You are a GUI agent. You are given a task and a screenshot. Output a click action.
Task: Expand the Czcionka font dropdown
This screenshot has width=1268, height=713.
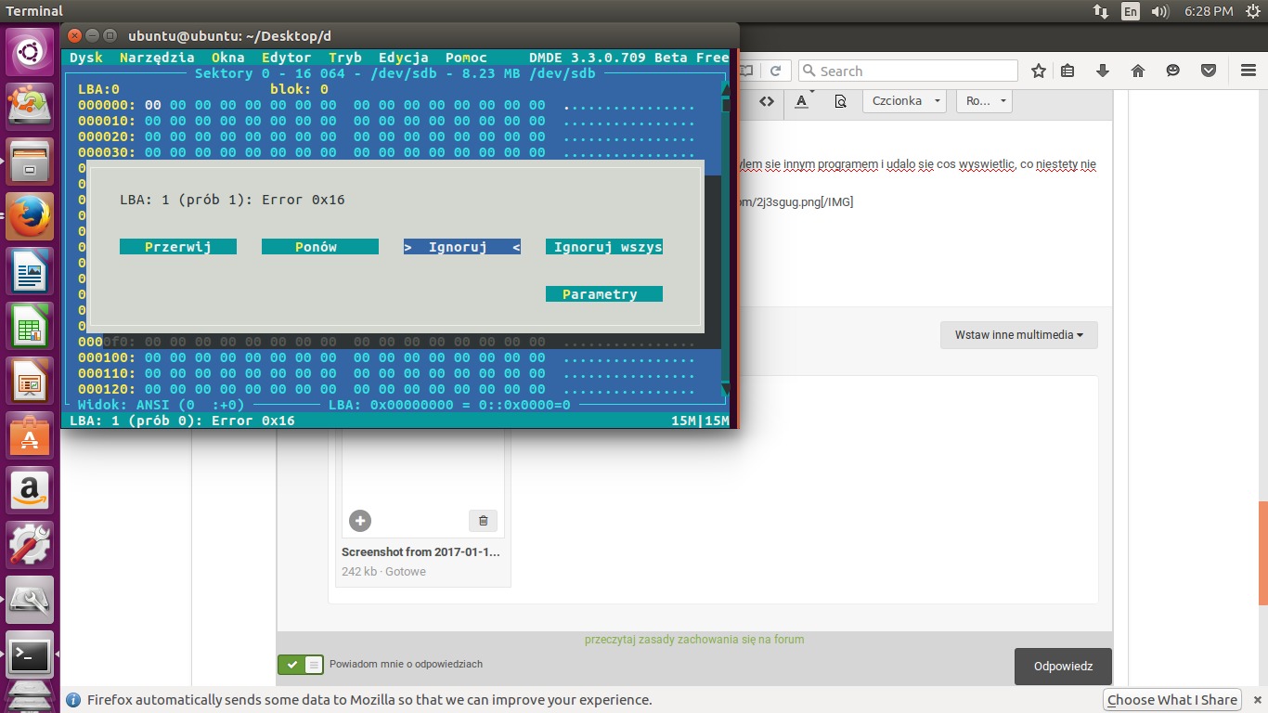(904, 101)
